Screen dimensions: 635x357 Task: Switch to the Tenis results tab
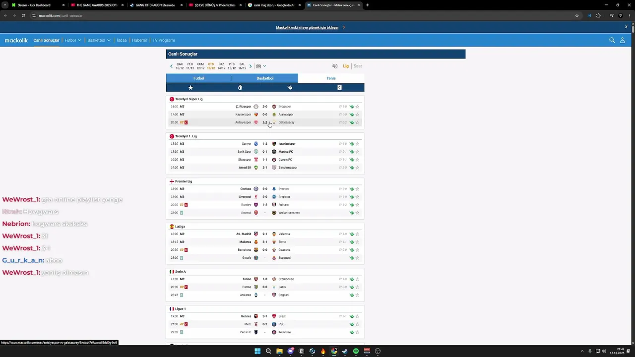click(x=331, y=78)
